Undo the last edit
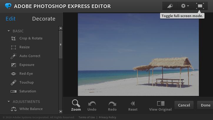 coord(92,106)
